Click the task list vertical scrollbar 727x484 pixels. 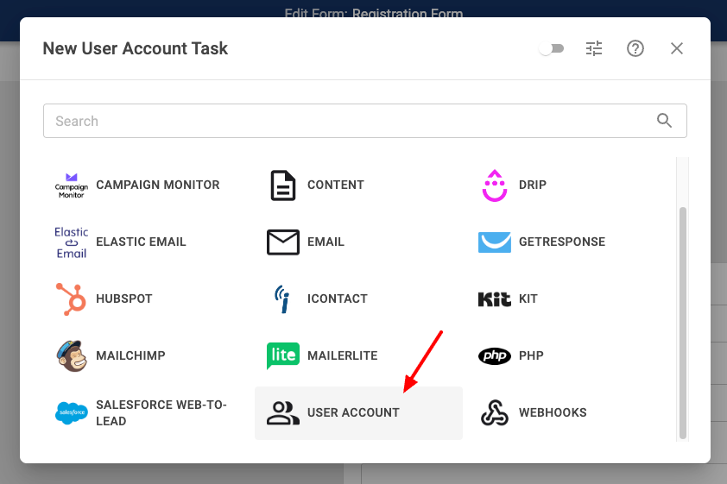coord(683,319)
